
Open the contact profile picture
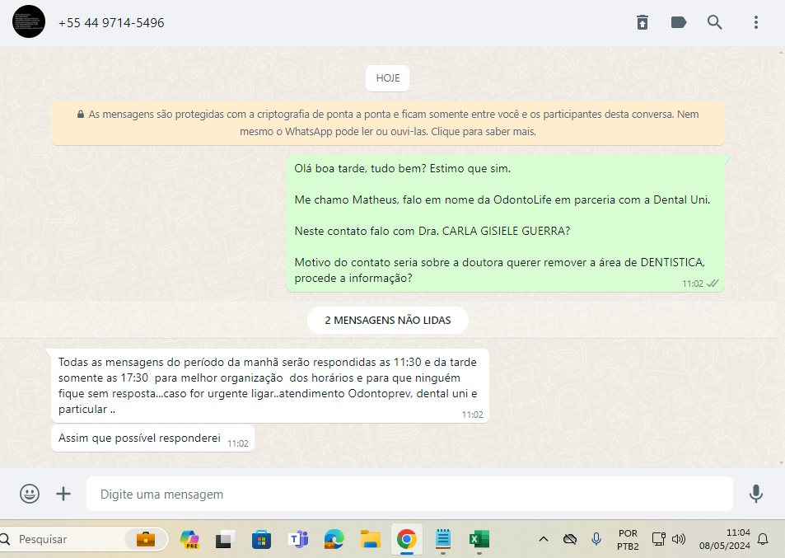point(29,21)
